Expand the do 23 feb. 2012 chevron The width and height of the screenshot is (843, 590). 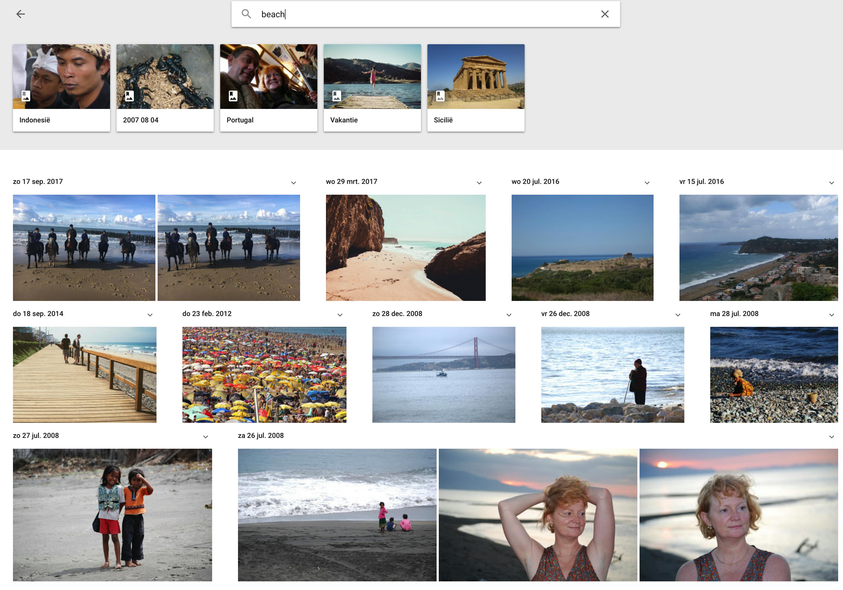point(340,315)
